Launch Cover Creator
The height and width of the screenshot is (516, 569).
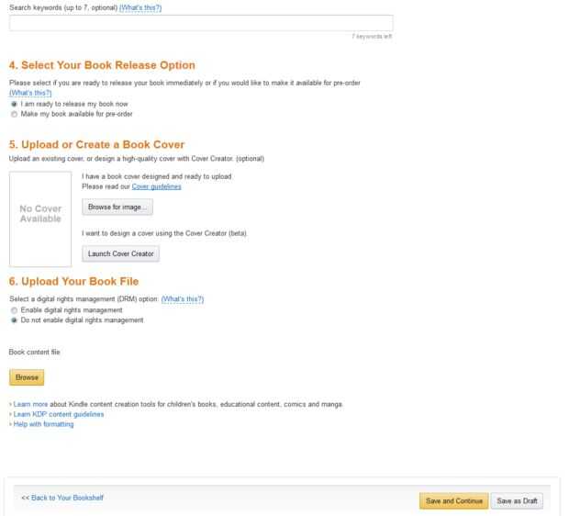click(x=120, y=253)
